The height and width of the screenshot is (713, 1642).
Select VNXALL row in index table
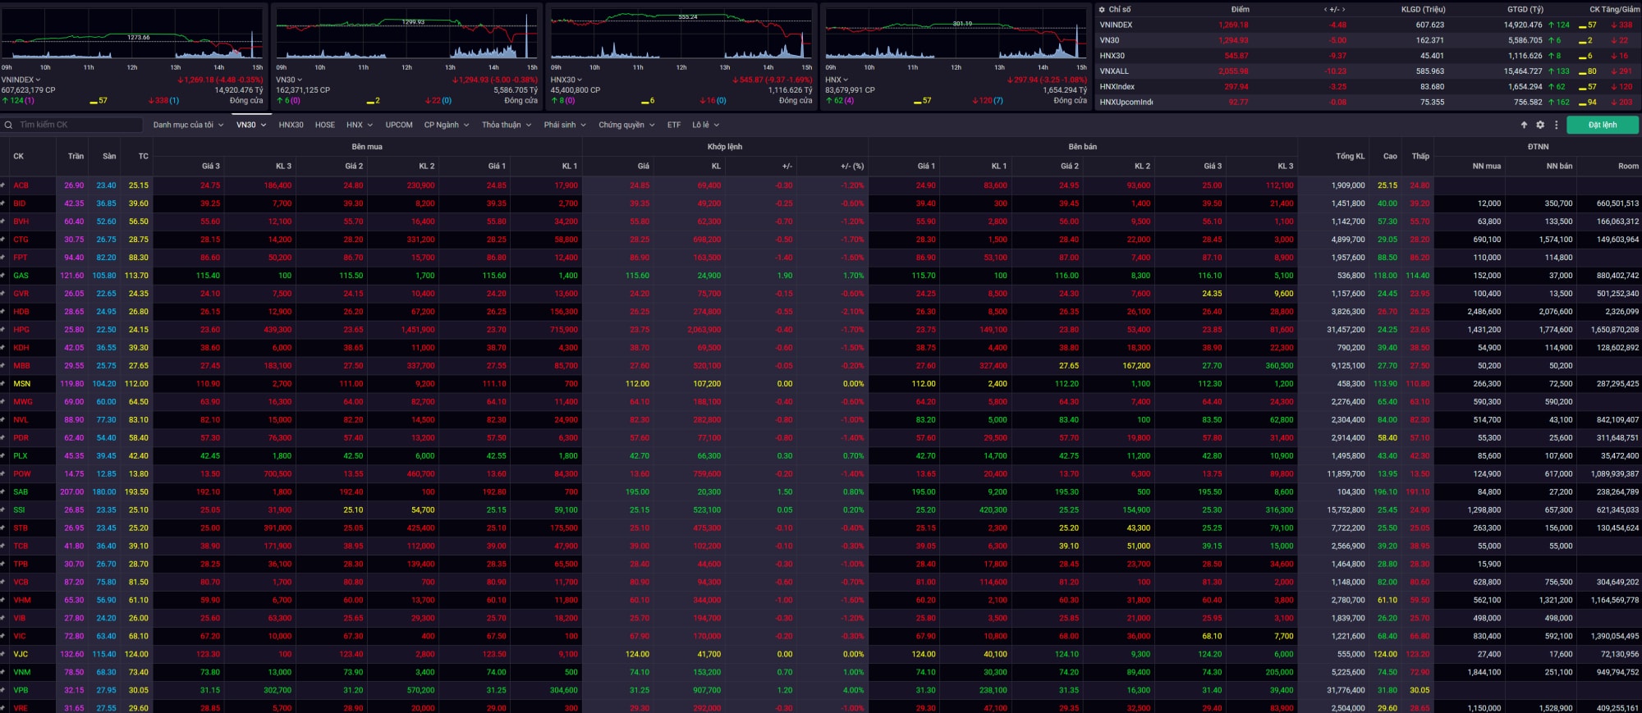[1368, 71]
